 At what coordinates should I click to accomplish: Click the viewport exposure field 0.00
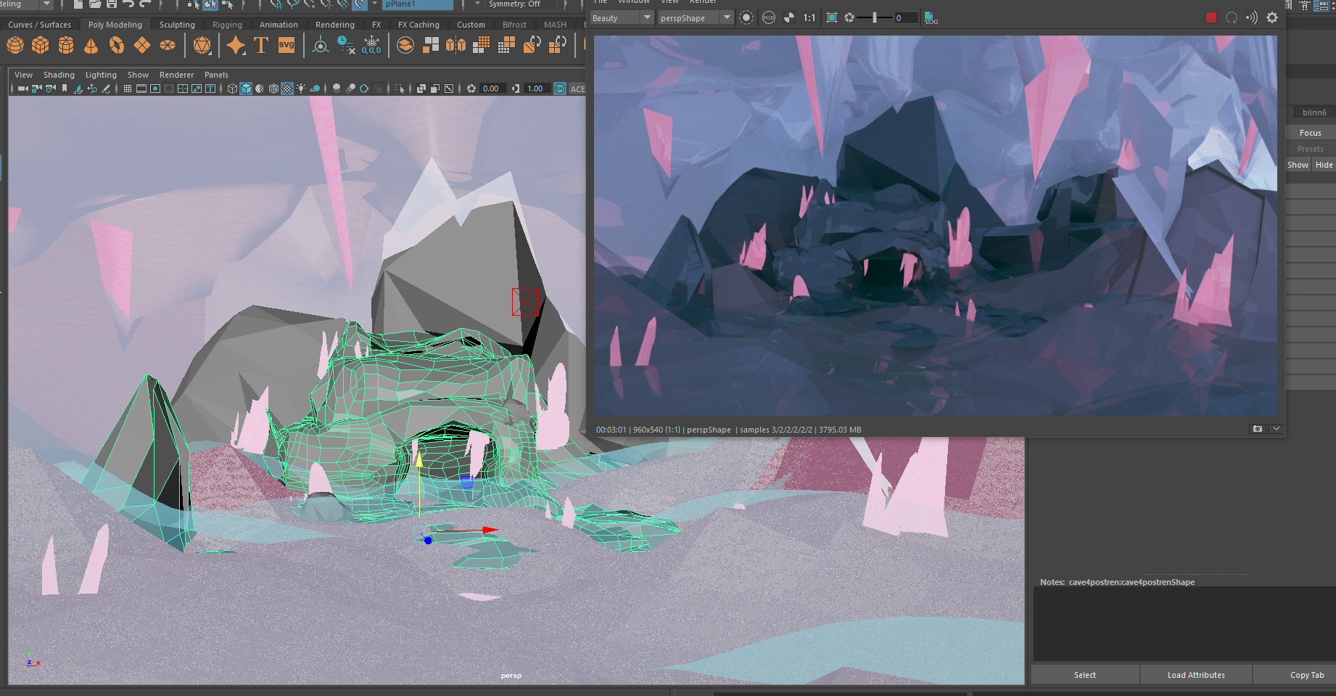[x=492, y=89]
